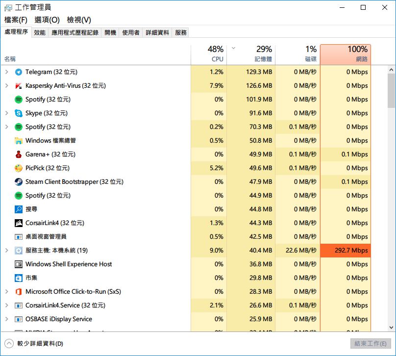The height and width of the screenshot is (356, 396).
Task: Click the 較少詳細資料 collapse arrow icon
Action: pos(9,343)
